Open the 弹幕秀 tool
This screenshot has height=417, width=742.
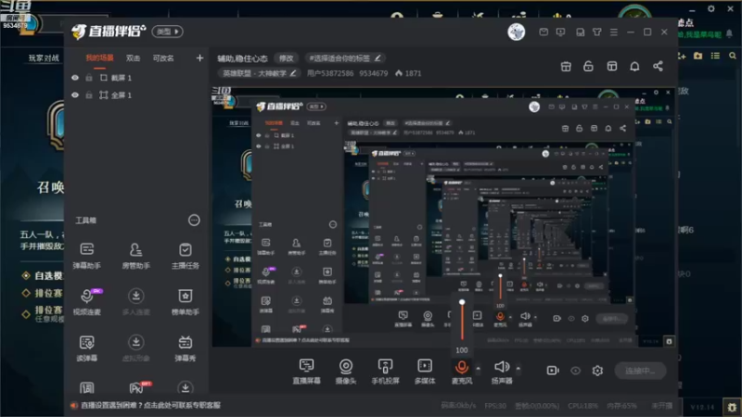tap(185, 348)
